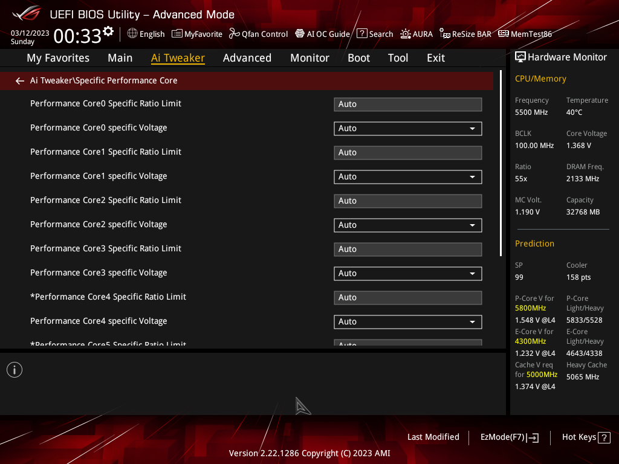
Task: Click the 1.368 V core voltage value
Action: pos(578,146)
